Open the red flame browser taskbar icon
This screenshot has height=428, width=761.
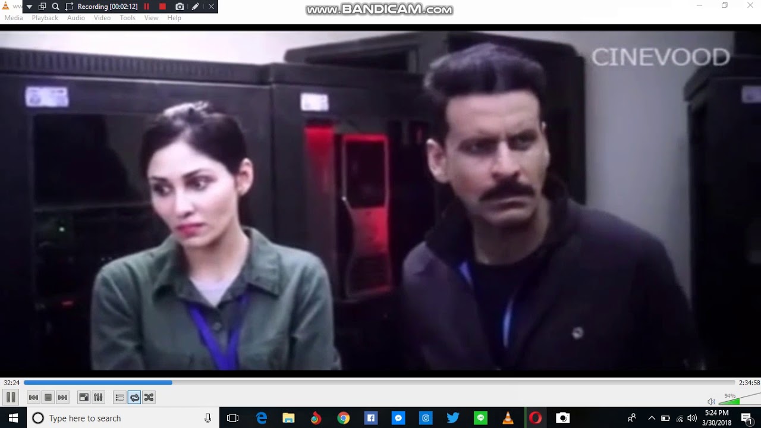pyautogui.click(x=316, y=418)
